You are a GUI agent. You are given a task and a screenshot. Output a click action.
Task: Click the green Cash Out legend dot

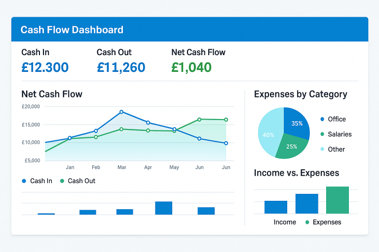[x=62, y=181]
